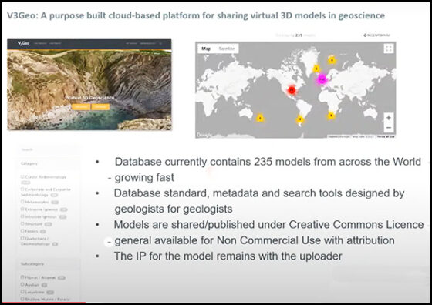Click the Recenter Map link
This screenshot has height=305, width=432.
(x=376, y=35)
